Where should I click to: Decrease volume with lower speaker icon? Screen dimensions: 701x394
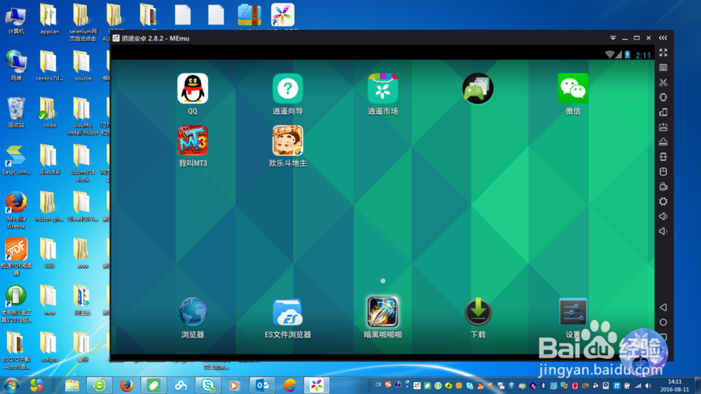click(x=663, y=231)
